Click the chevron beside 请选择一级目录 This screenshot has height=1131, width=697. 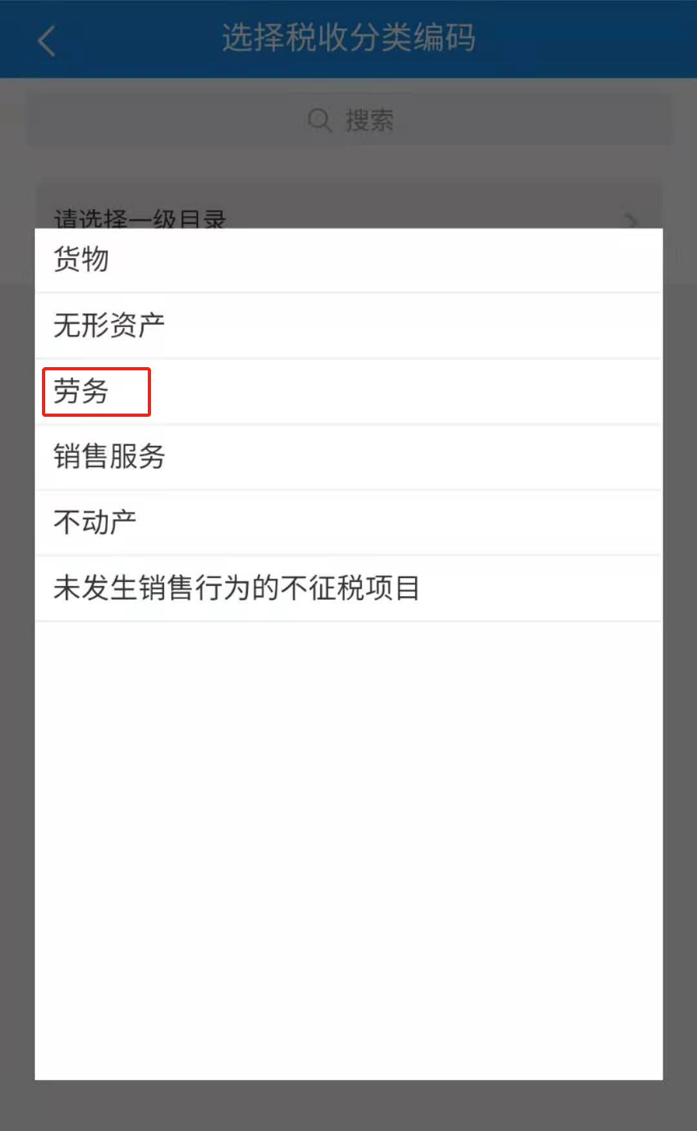point(632,221)
